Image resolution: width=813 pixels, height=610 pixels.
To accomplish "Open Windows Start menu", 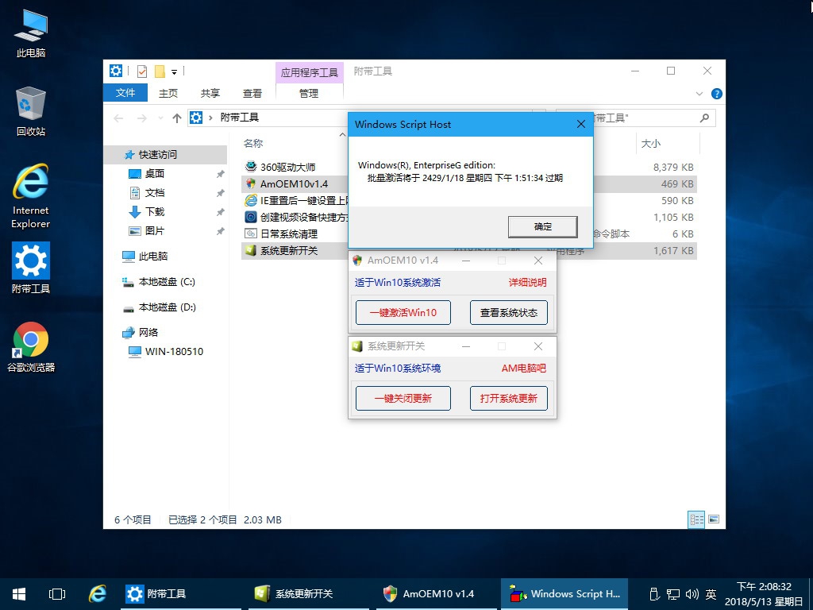I will pyautogui.click(x=19, y=594).
